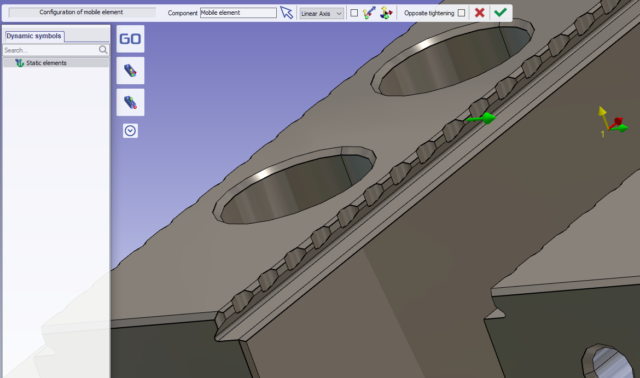Toggle the checkbox next to Linear Axis

(354, 13)
